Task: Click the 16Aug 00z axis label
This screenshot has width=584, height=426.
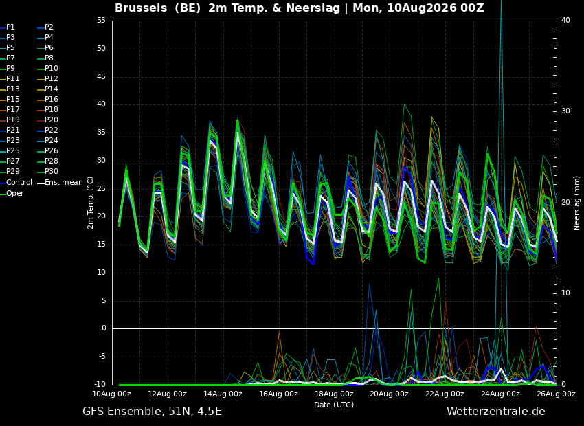Action: coord(278,394)
